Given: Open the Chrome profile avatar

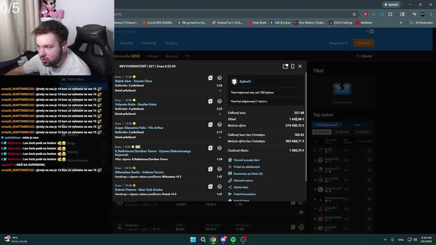Looking at the screenshot, I should pos(423,14).
